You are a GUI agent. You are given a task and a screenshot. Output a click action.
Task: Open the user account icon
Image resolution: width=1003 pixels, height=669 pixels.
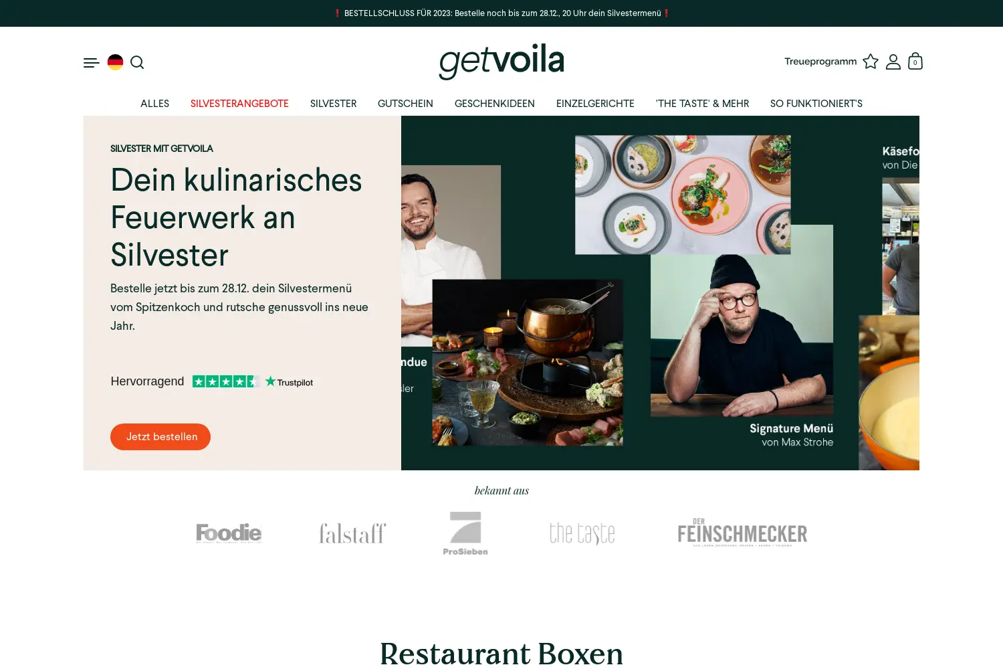(893, 62)
